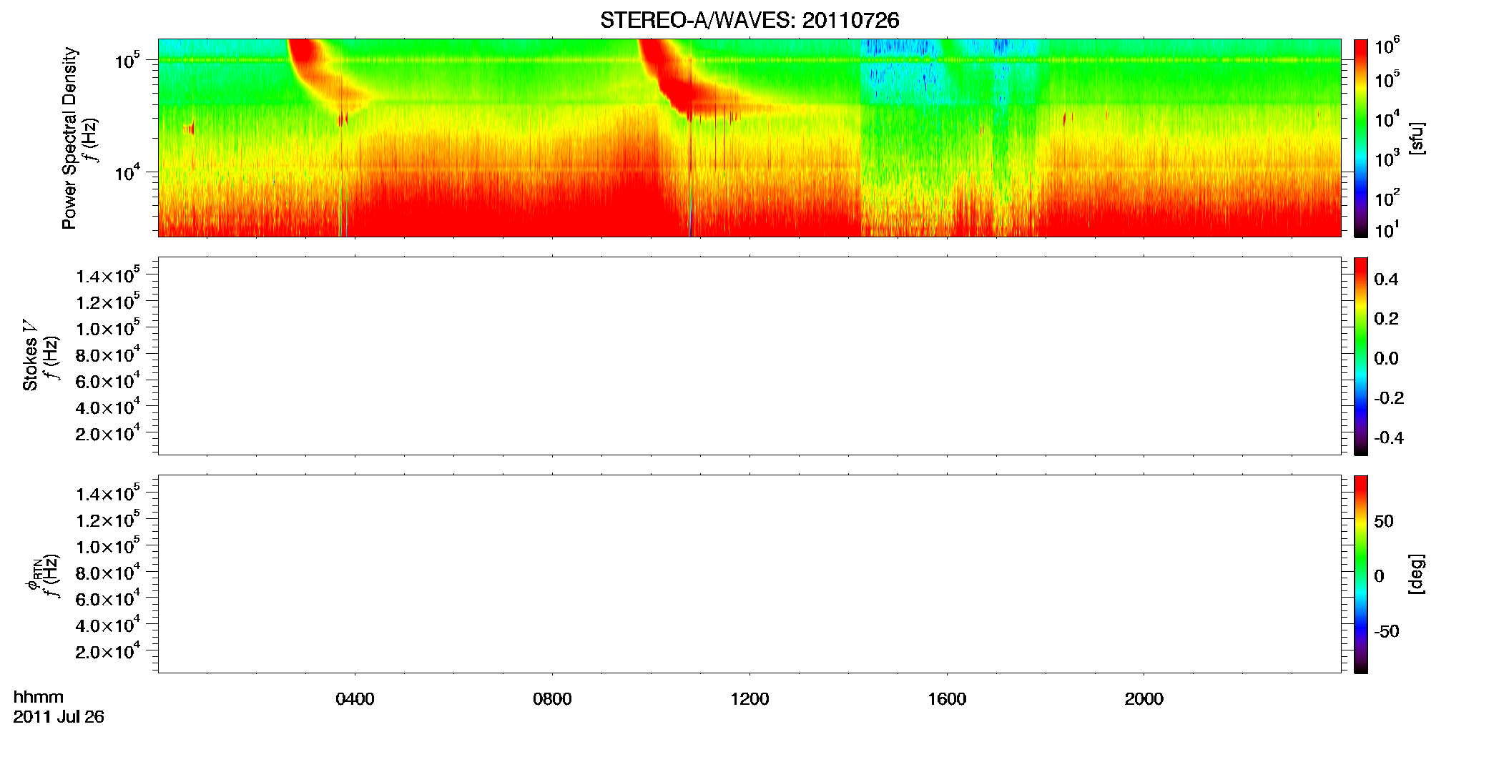
Task: Click the 10^5 frequency tick of the spectrogram axis
Action: [x=127, y=61]
